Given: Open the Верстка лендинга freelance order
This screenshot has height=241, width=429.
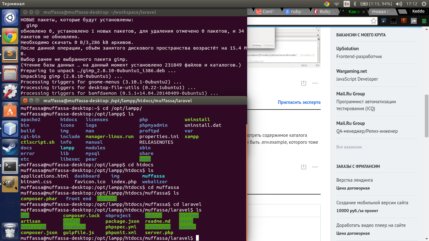Looking at the screenshot, I should tap(354, 180).
